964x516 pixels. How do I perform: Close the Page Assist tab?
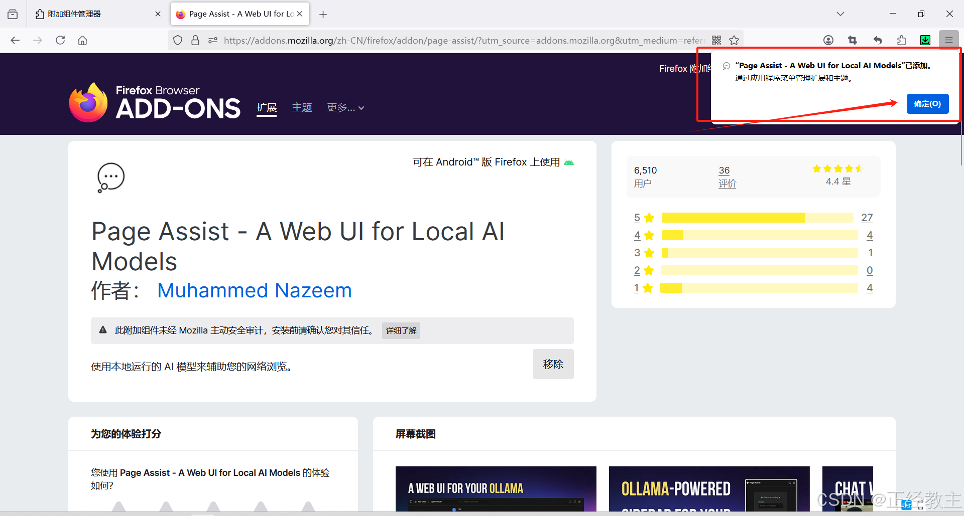[x=300, y=14]
